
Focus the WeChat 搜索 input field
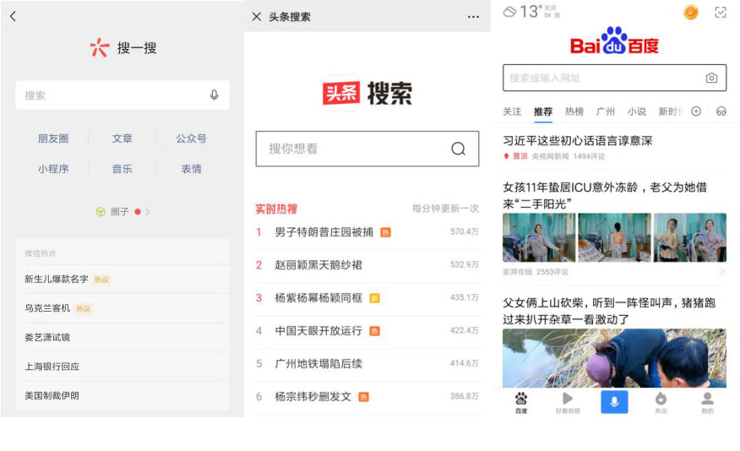(x=122, y=95)
